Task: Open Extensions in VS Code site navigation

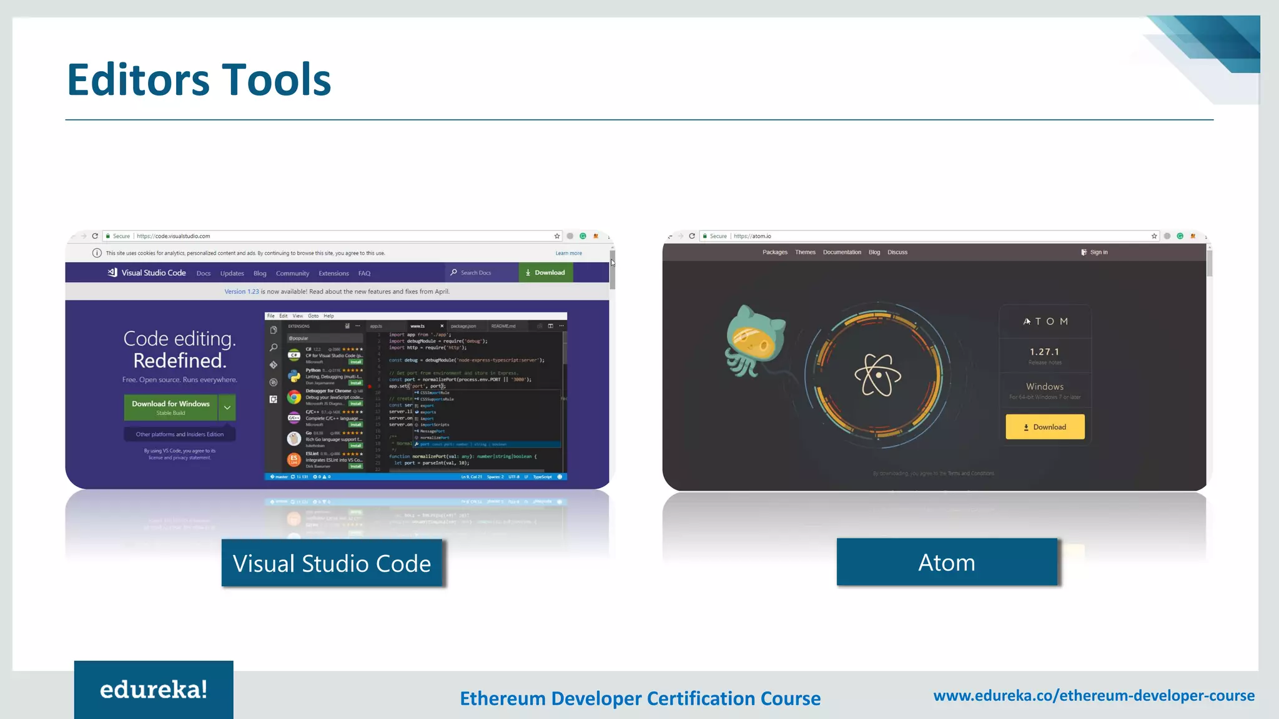Action: click(x=333, y=273)
